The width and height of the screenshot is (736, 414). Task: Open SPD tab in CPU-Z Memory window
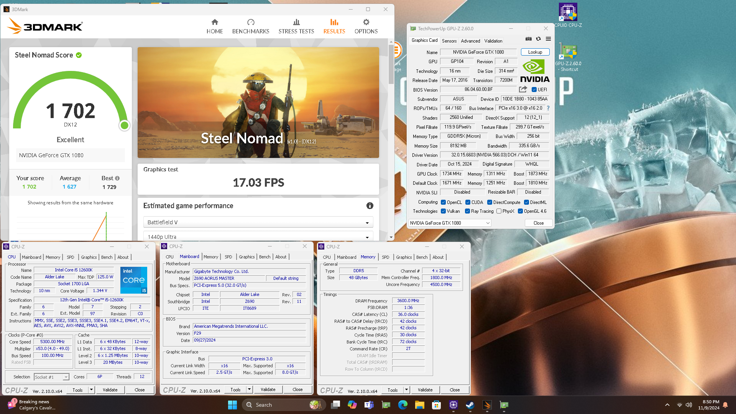coord(385,257)
